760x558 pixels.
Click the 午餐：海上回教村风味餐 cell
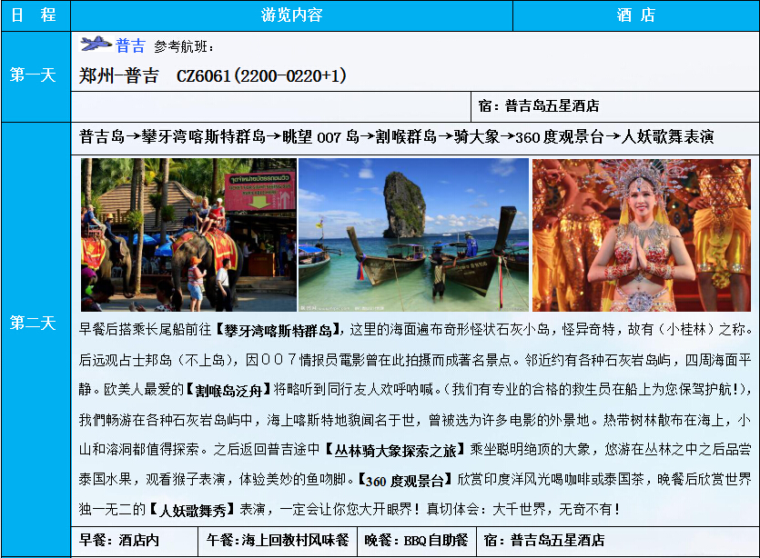(278, 540)
